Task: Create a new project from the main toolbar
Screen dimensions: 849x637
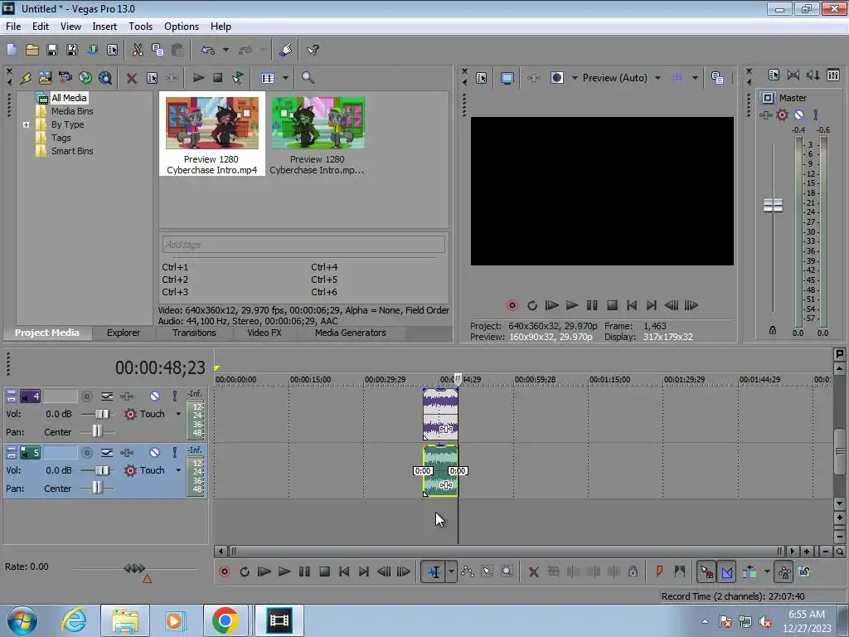Action: 12,50
